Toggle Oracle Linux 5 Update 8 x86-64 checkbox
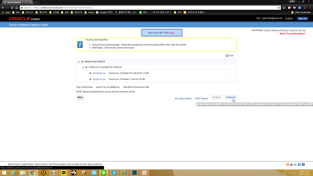Image resolution: width=313 pixels, height=176 pixels. [86, 67]
